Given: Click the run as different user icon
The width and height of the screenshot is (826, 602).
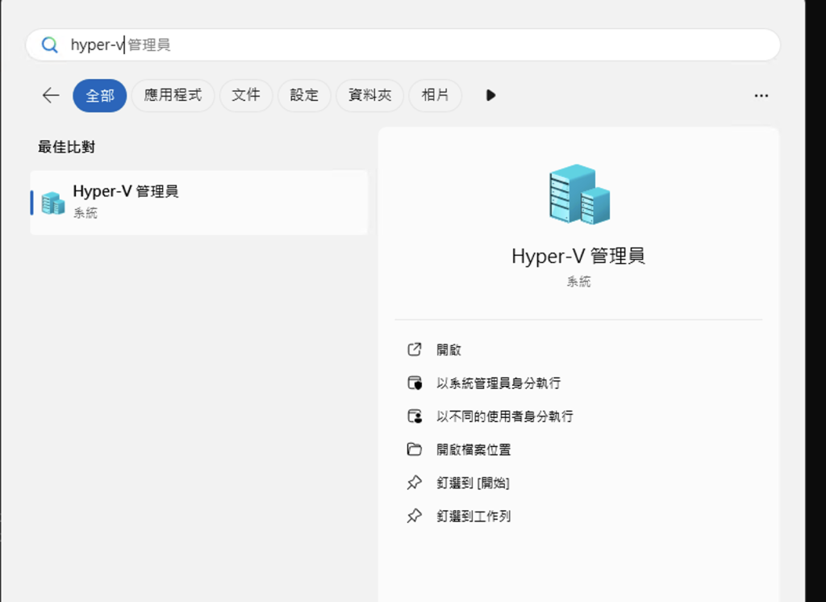Looking at the screenshot, I should coord(415,416).
